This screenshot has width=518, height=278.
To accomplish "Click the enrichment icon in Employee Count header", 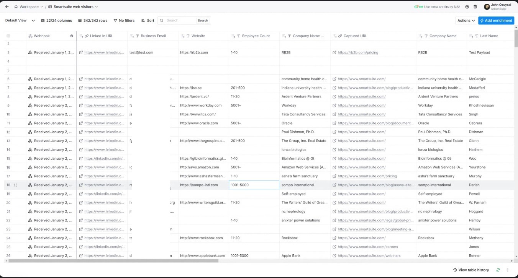I will coord(233,36).
